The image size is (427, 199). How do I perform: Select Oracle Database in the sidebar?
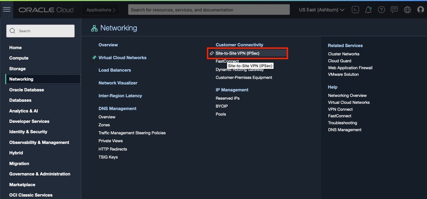(26, 90)
